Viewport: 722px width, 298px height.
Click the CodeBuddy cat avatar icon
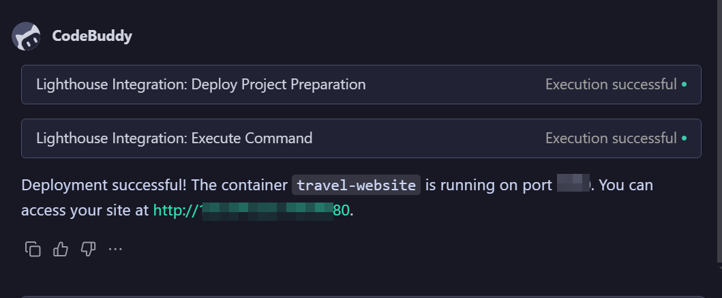tap(27, 36)
